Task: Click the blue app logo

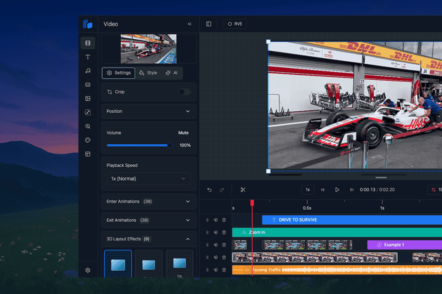Action: click(88, 24)
